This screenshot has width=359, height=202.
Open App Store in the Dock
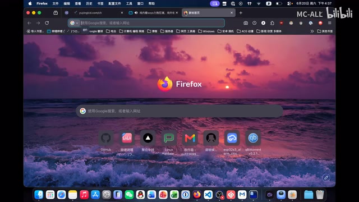tap(95, 195)
